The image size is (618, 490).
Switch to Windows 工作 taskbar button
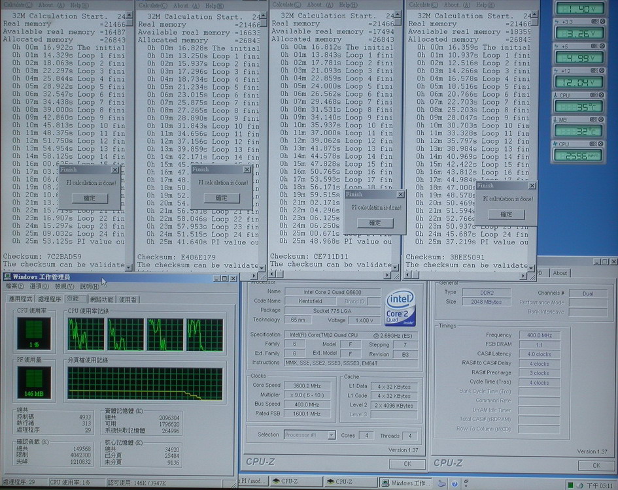click(x=405, y=483)
